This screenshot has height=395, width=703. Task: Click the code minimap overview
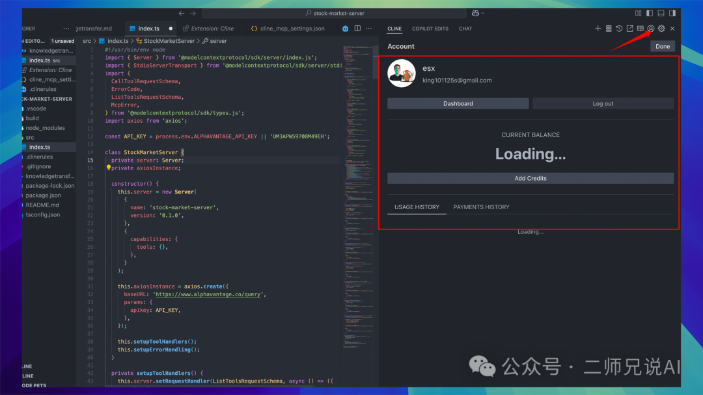pyautogui.click(x=357, y=197)
